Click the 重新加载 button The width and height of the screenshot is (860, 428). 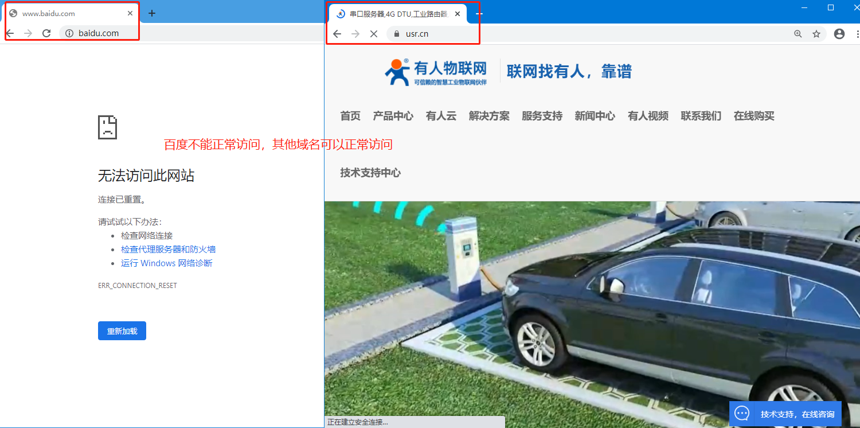122,331
